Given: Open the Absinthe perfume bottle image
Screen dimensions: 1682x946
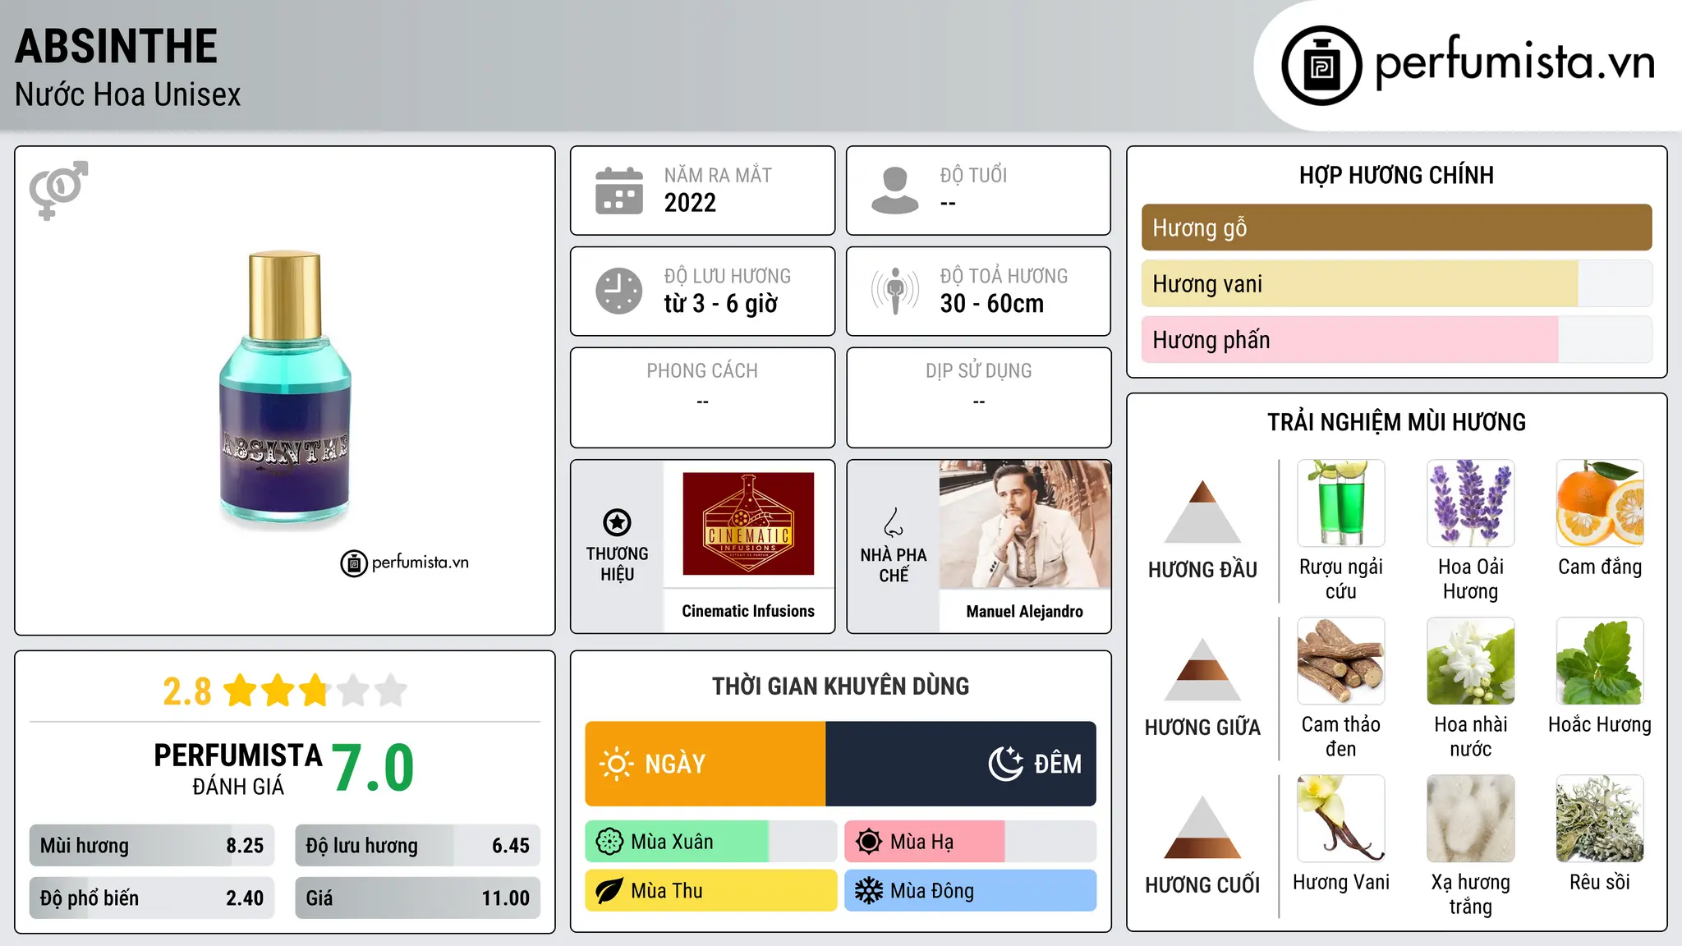Looking at the screenshot, I should click(285, 388).
